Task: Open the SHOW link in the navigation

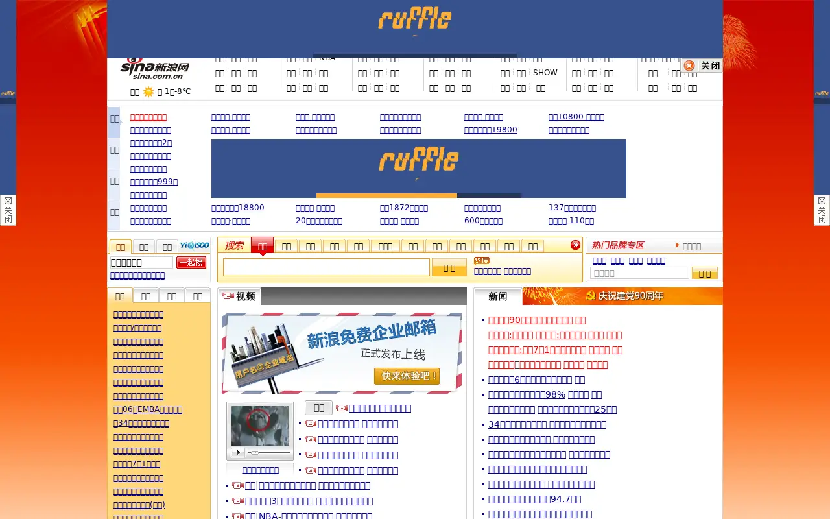Action: 545,73
